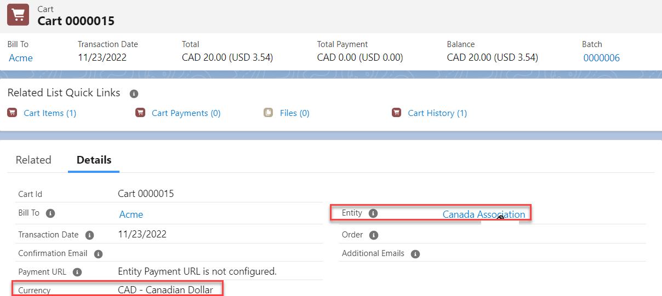Select the Details tab
The image size is (662, 296).
point(94,160)
